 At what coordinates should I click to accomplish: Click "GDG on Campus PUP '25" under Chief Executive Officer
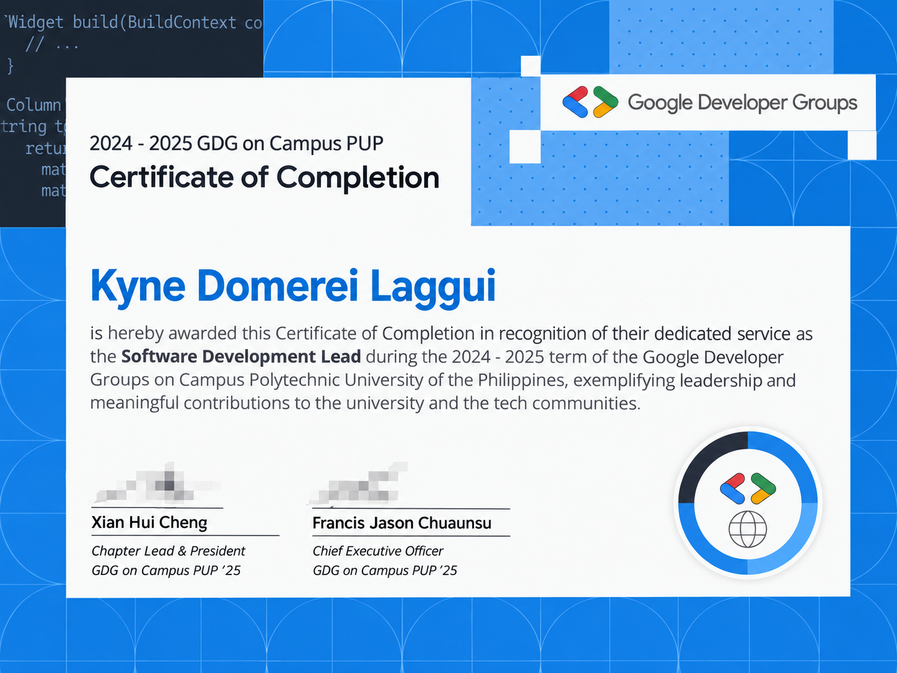click(x=385, y=570)
